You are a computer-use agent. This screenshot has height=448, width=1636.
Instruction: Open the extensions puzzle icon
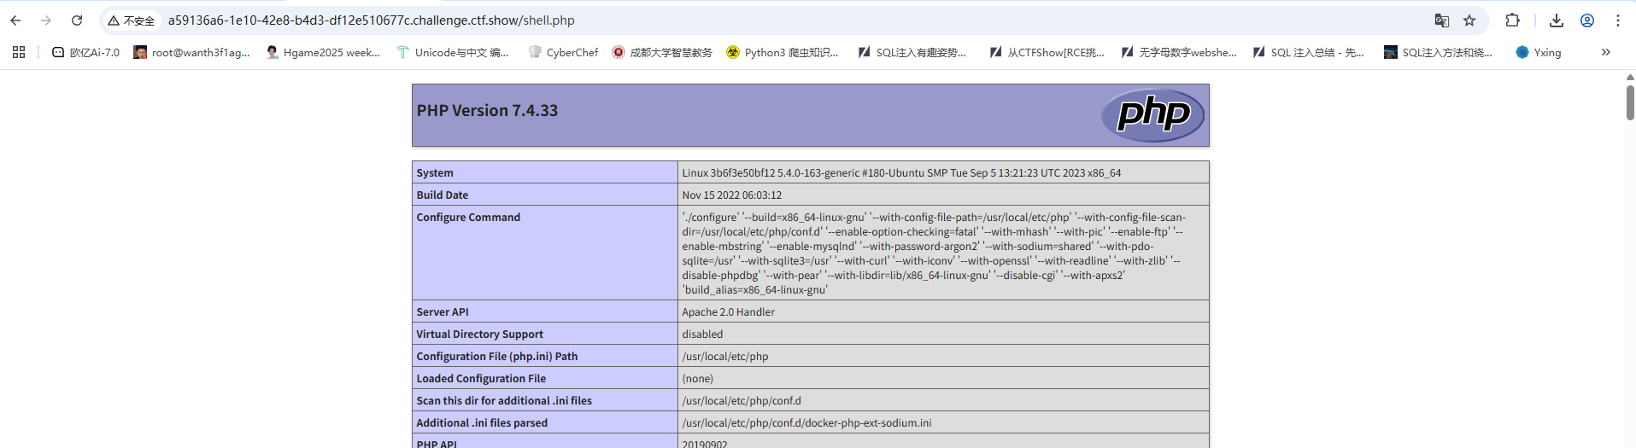(1512, 20)
